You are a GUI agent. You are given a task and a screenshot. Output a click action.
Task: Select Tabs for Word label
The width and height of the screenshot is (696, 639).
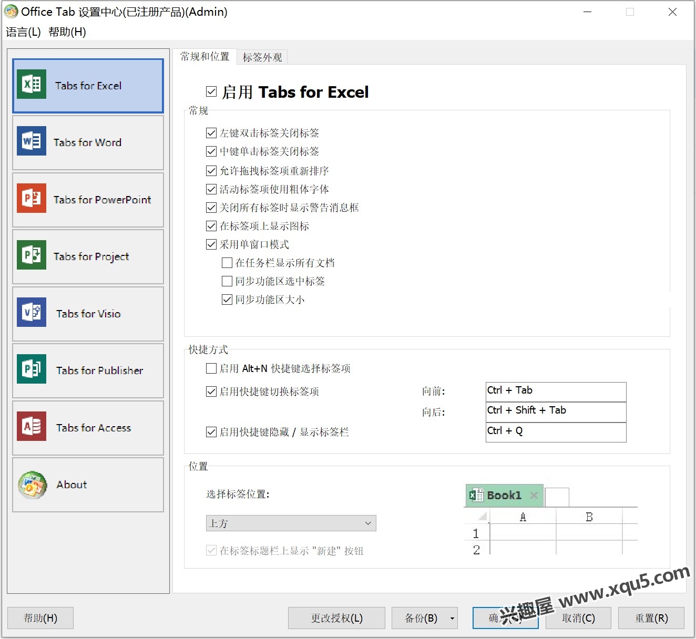tap(87, 142)
